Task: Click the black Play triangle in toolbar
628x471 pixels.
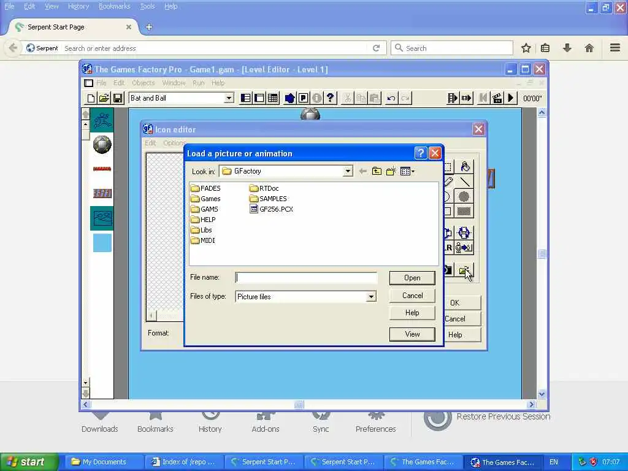Action: click(x=511, y=98)
